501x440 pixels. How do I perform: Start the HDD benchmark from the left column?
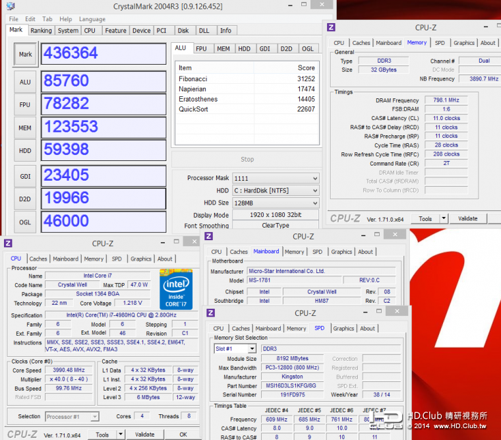[25, 150]
